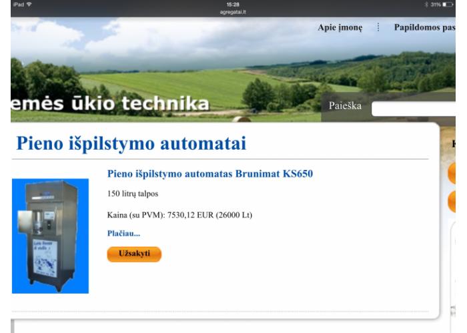Tap the Bluetooth status icon

[426, 5]
